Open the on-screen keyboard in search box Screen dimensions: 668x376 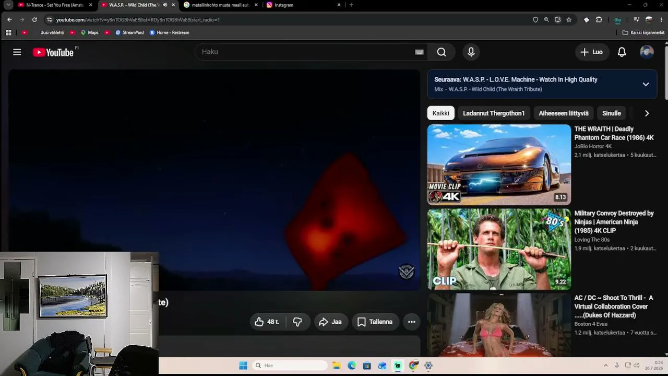point(419,52)
